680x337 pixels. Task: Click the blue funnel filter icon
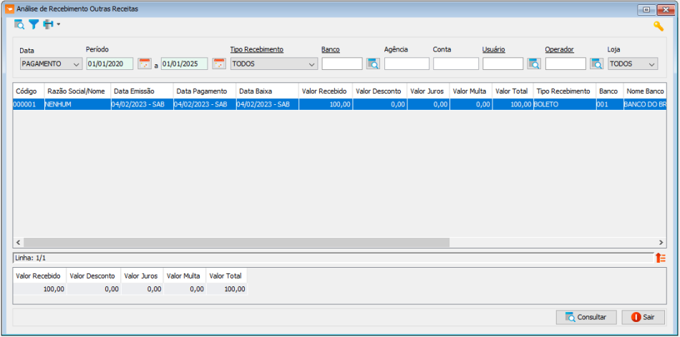(34, 24)
